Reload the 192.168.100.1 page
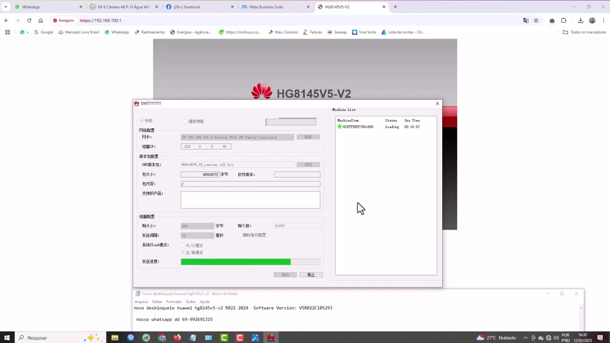This screenshot has width=610, height=343. [x=29, y=20]
